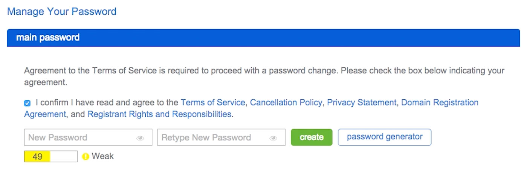Viewport: 530px width, 178px height.
Task: Focus the New Password input field
Action: point(79,138)
